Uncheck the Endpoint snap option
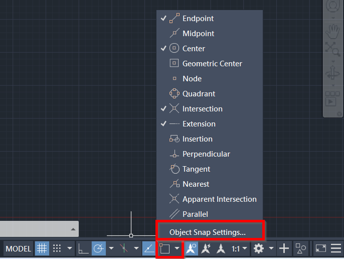This screenshot has width=344, height=259. click(x=198, y=19)
